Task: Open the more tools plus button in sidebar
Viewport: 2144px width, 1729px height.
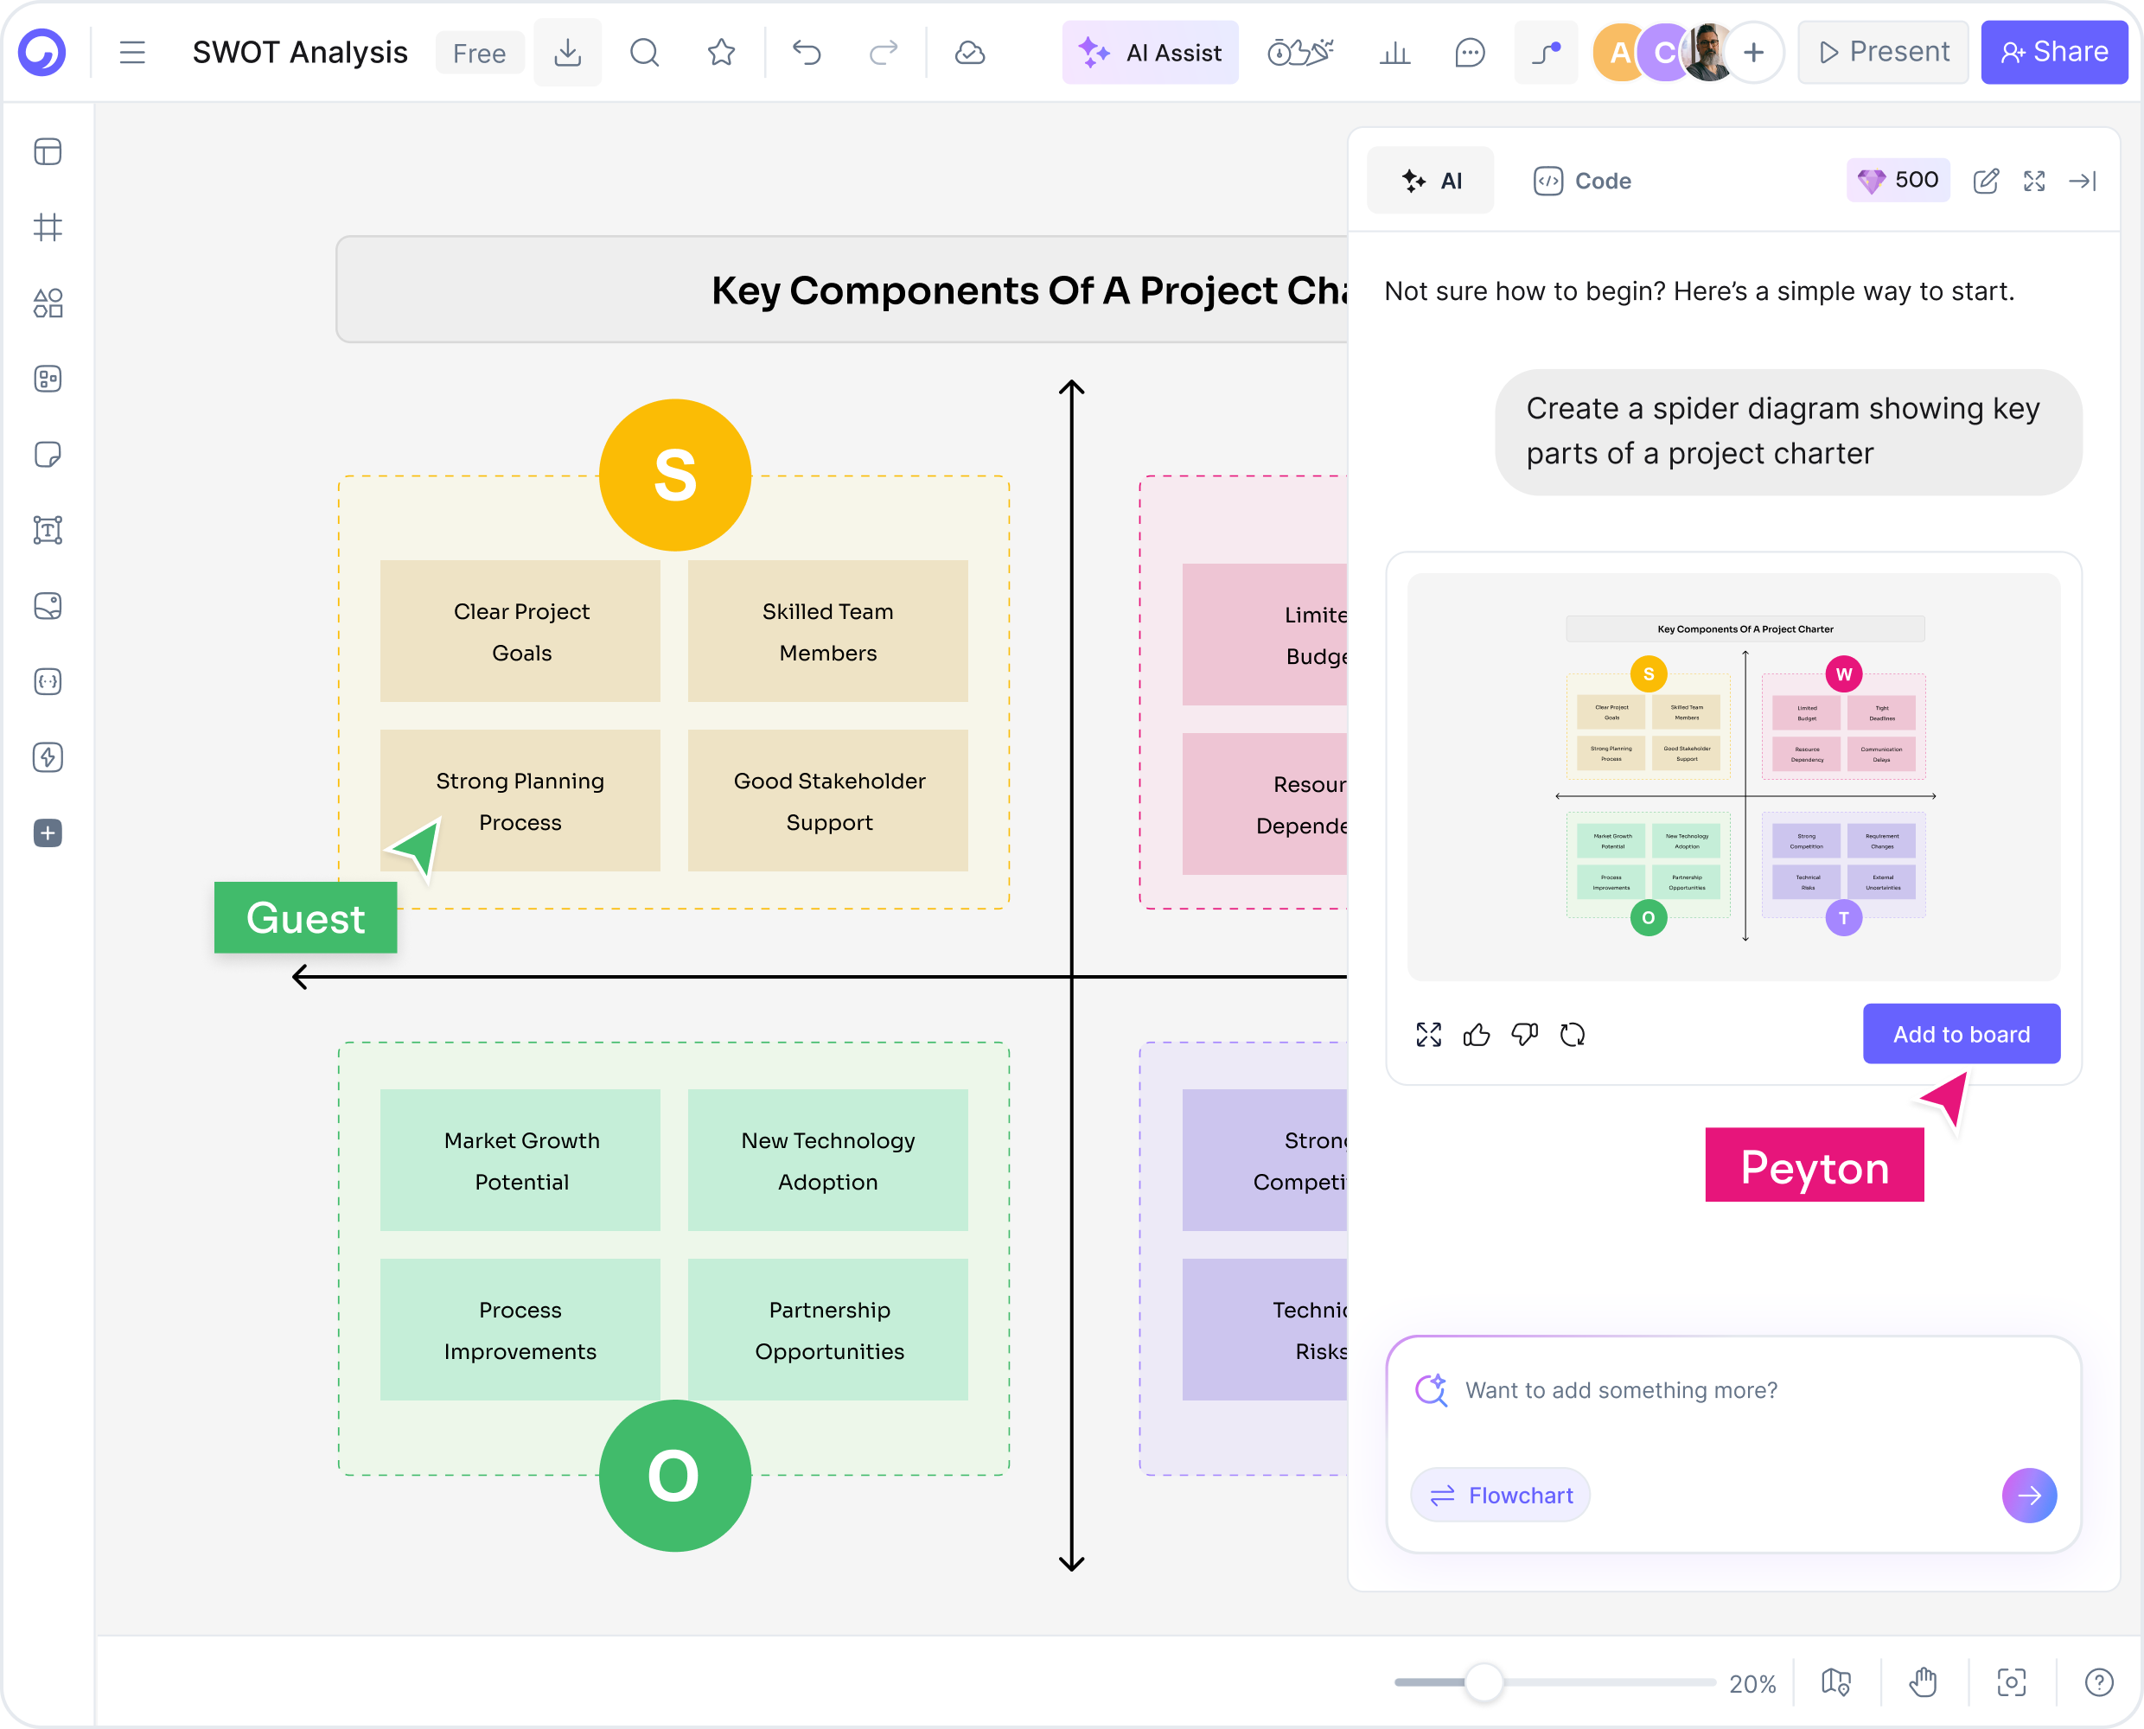Action: click(48, 833)
